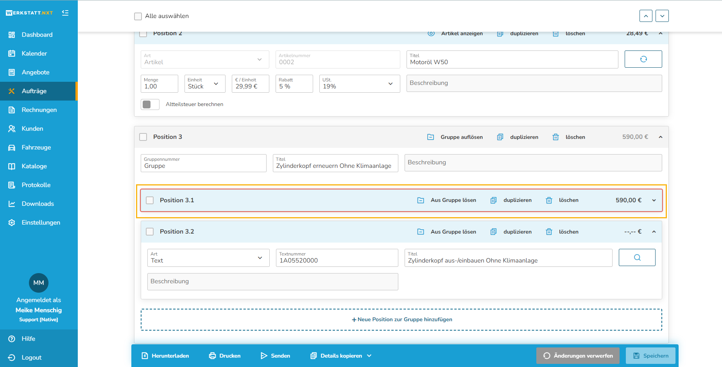722x367 pixels.
Task: Click the Titel field Motoröl W50
Action: pyautogui.click(x=512, y=59)
